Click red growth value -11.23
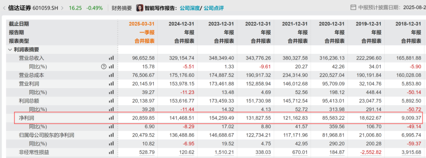 click(x=188, y=92)
